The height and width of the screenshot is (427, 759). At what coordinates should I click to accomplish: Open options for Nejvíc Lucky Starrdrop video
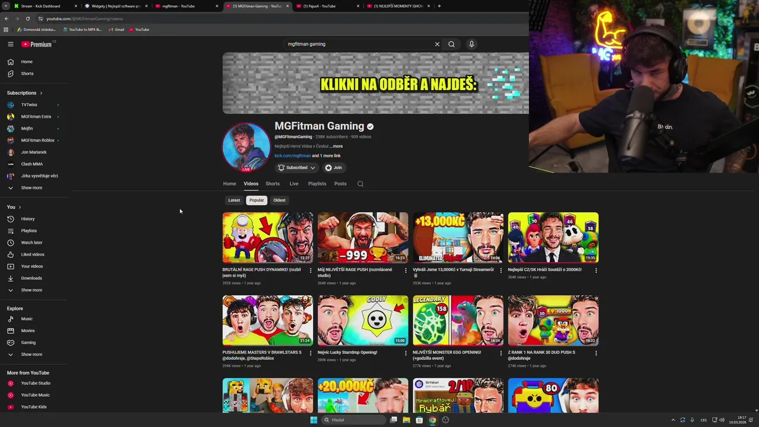point(406,353)
